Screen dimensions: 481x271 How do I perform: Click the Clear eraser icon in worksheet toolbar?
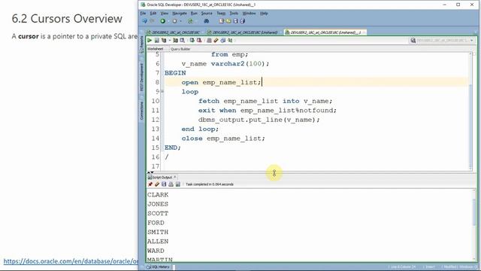click(x=216, y=40)
